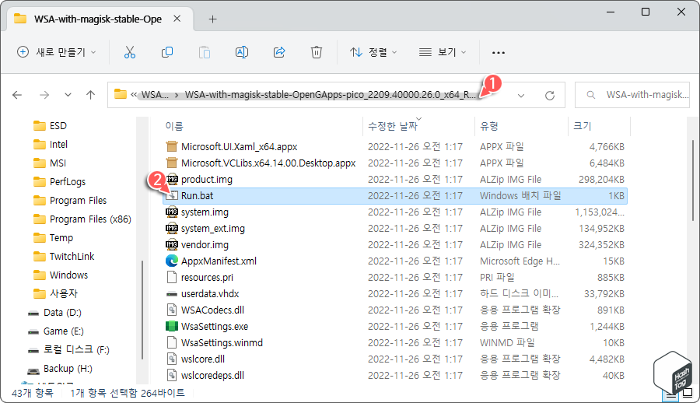700x403 pixels.
Task: Click the Share icon in toolbar
Action: pyautogui.click(x=279, y=52)
